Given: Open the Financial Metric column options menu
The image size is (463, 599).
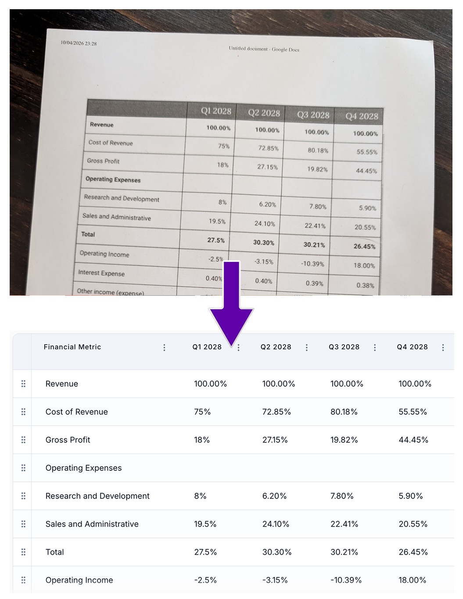Looking at the screenshot, I should tap(164, 347).
